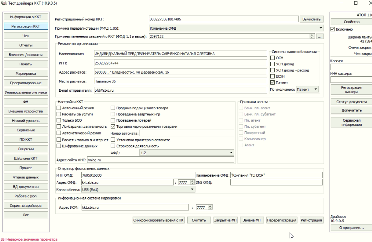Click stepper of Причины изменения сведений field
Image resolution: width=372 pixels, height=242 pixels.
coord(312,36)
